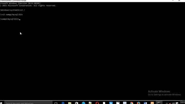185x104 pixels.
Task: Open Task View from the taskbar
Action: (56, 103)
